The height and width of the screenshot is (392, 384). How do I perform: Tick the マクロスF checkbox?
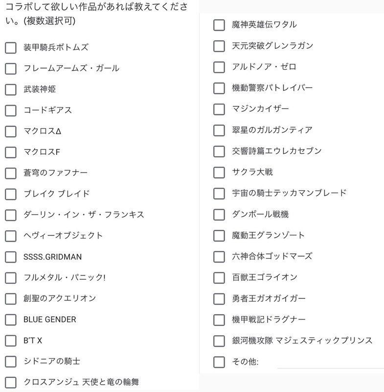pyautogui.click(x=11, y=152)
